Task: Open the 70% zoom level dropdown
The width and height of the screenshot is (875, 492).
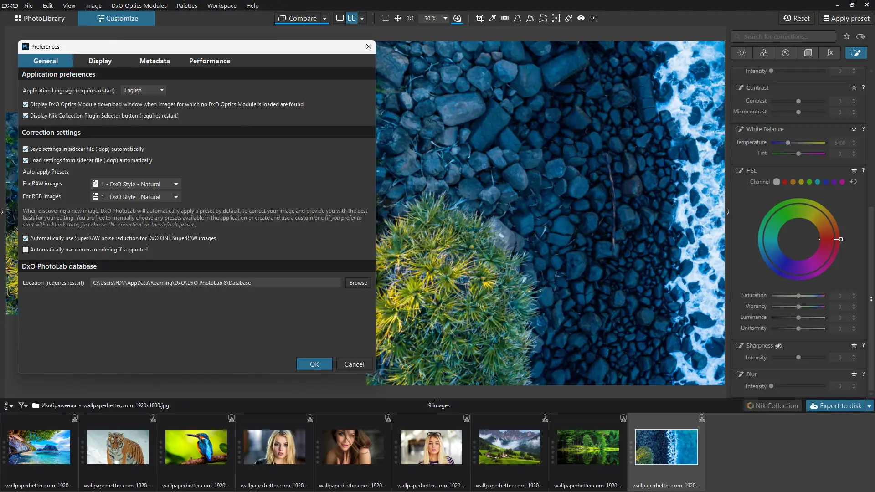Action: [x=445, y=19]
